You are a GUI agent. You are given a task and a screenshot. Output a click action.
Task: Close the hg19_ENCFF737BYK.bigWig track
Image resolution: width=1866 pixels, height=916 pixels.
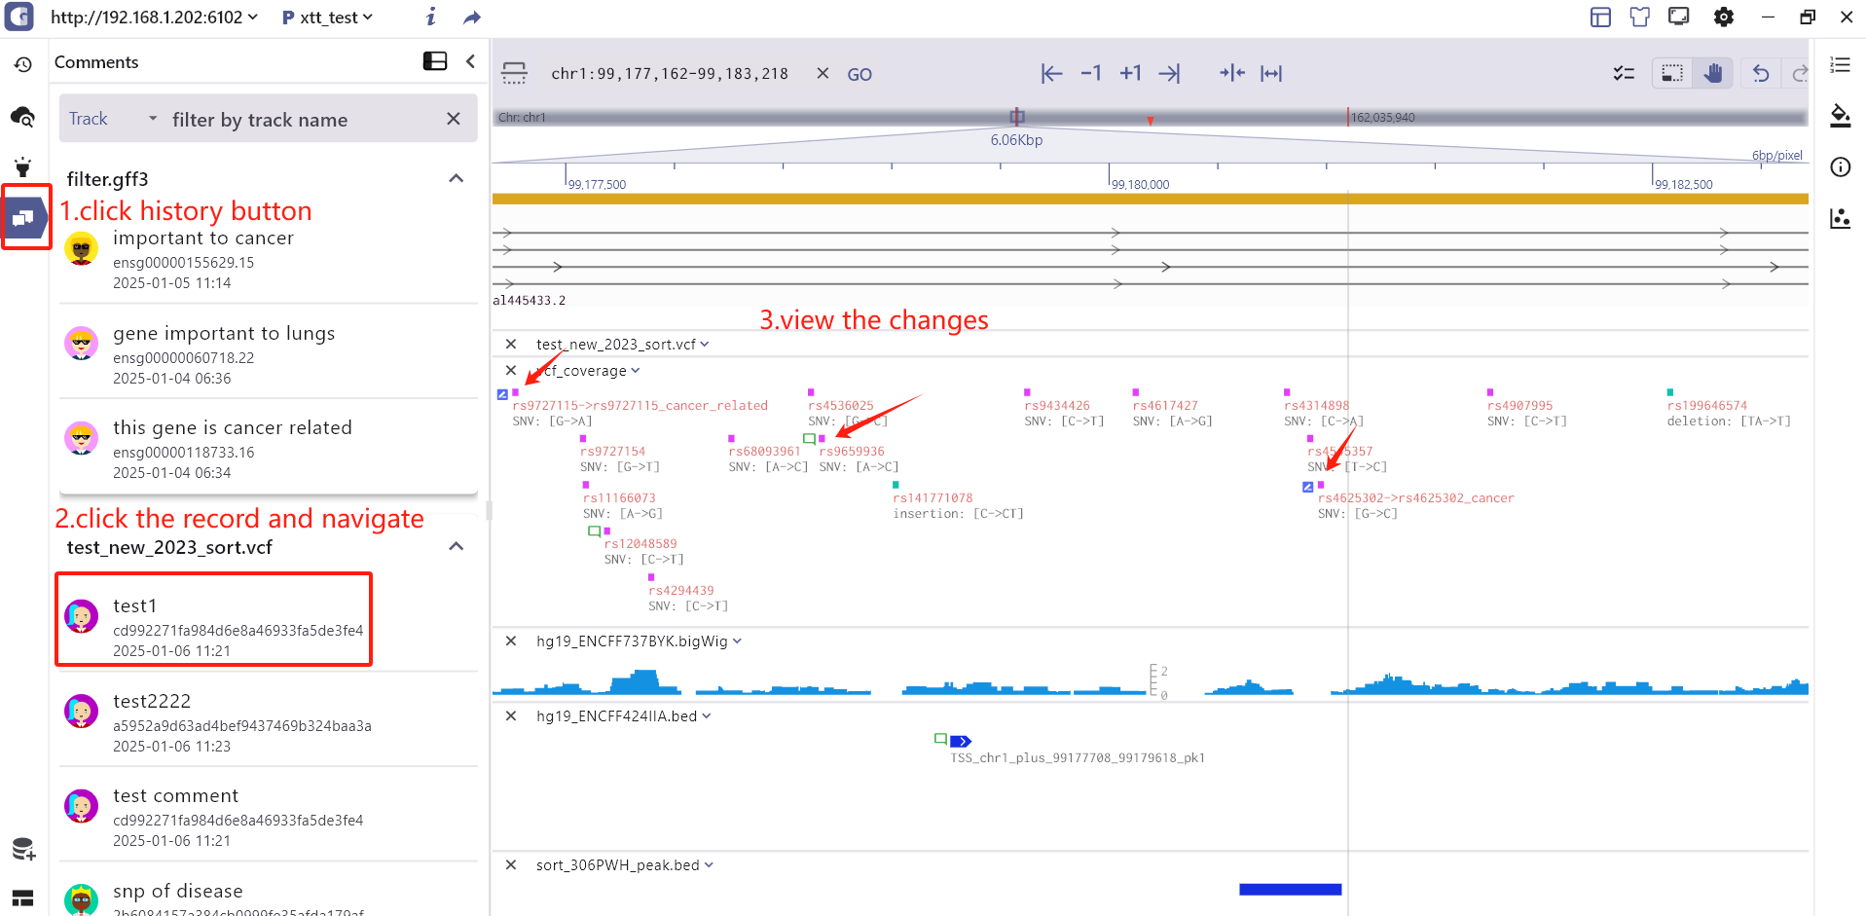click(x=511, y=641)
